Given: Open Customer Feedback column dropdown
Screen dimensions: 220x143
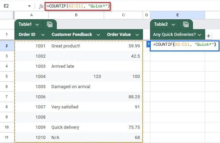Looking at the screenshot, I should pyautogui.click(x=98, y=35).
